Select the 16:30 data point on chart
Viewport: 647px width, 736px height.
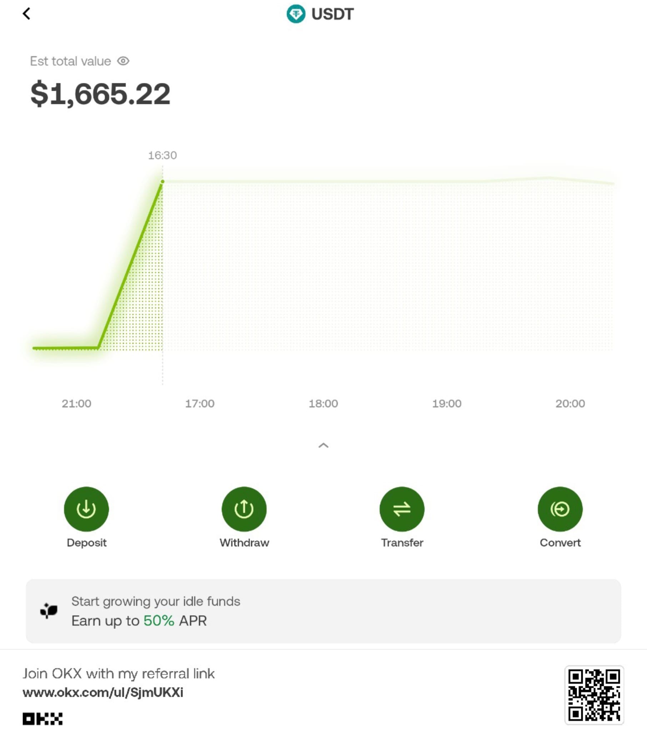point(163,182)
